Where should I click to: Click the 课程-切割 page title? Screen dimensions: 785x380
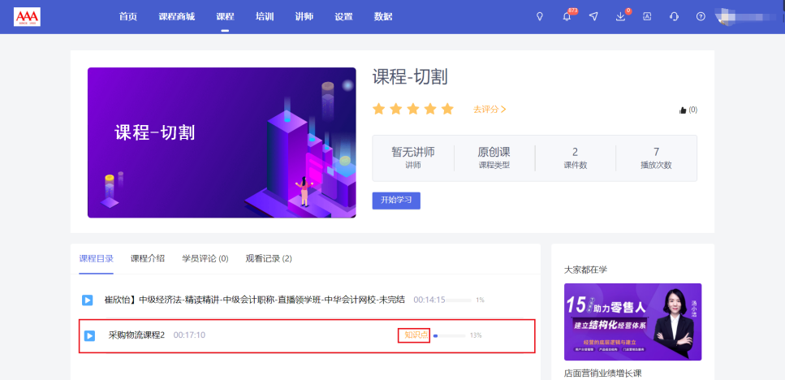pyautogui.click(x=410, y=77)
